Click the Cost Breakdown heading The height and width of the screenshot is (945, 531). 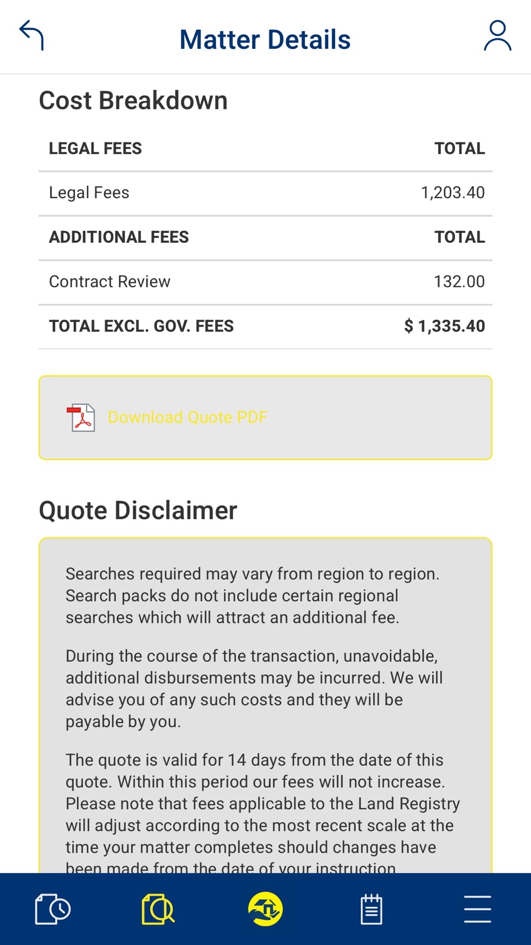[133, 101]
